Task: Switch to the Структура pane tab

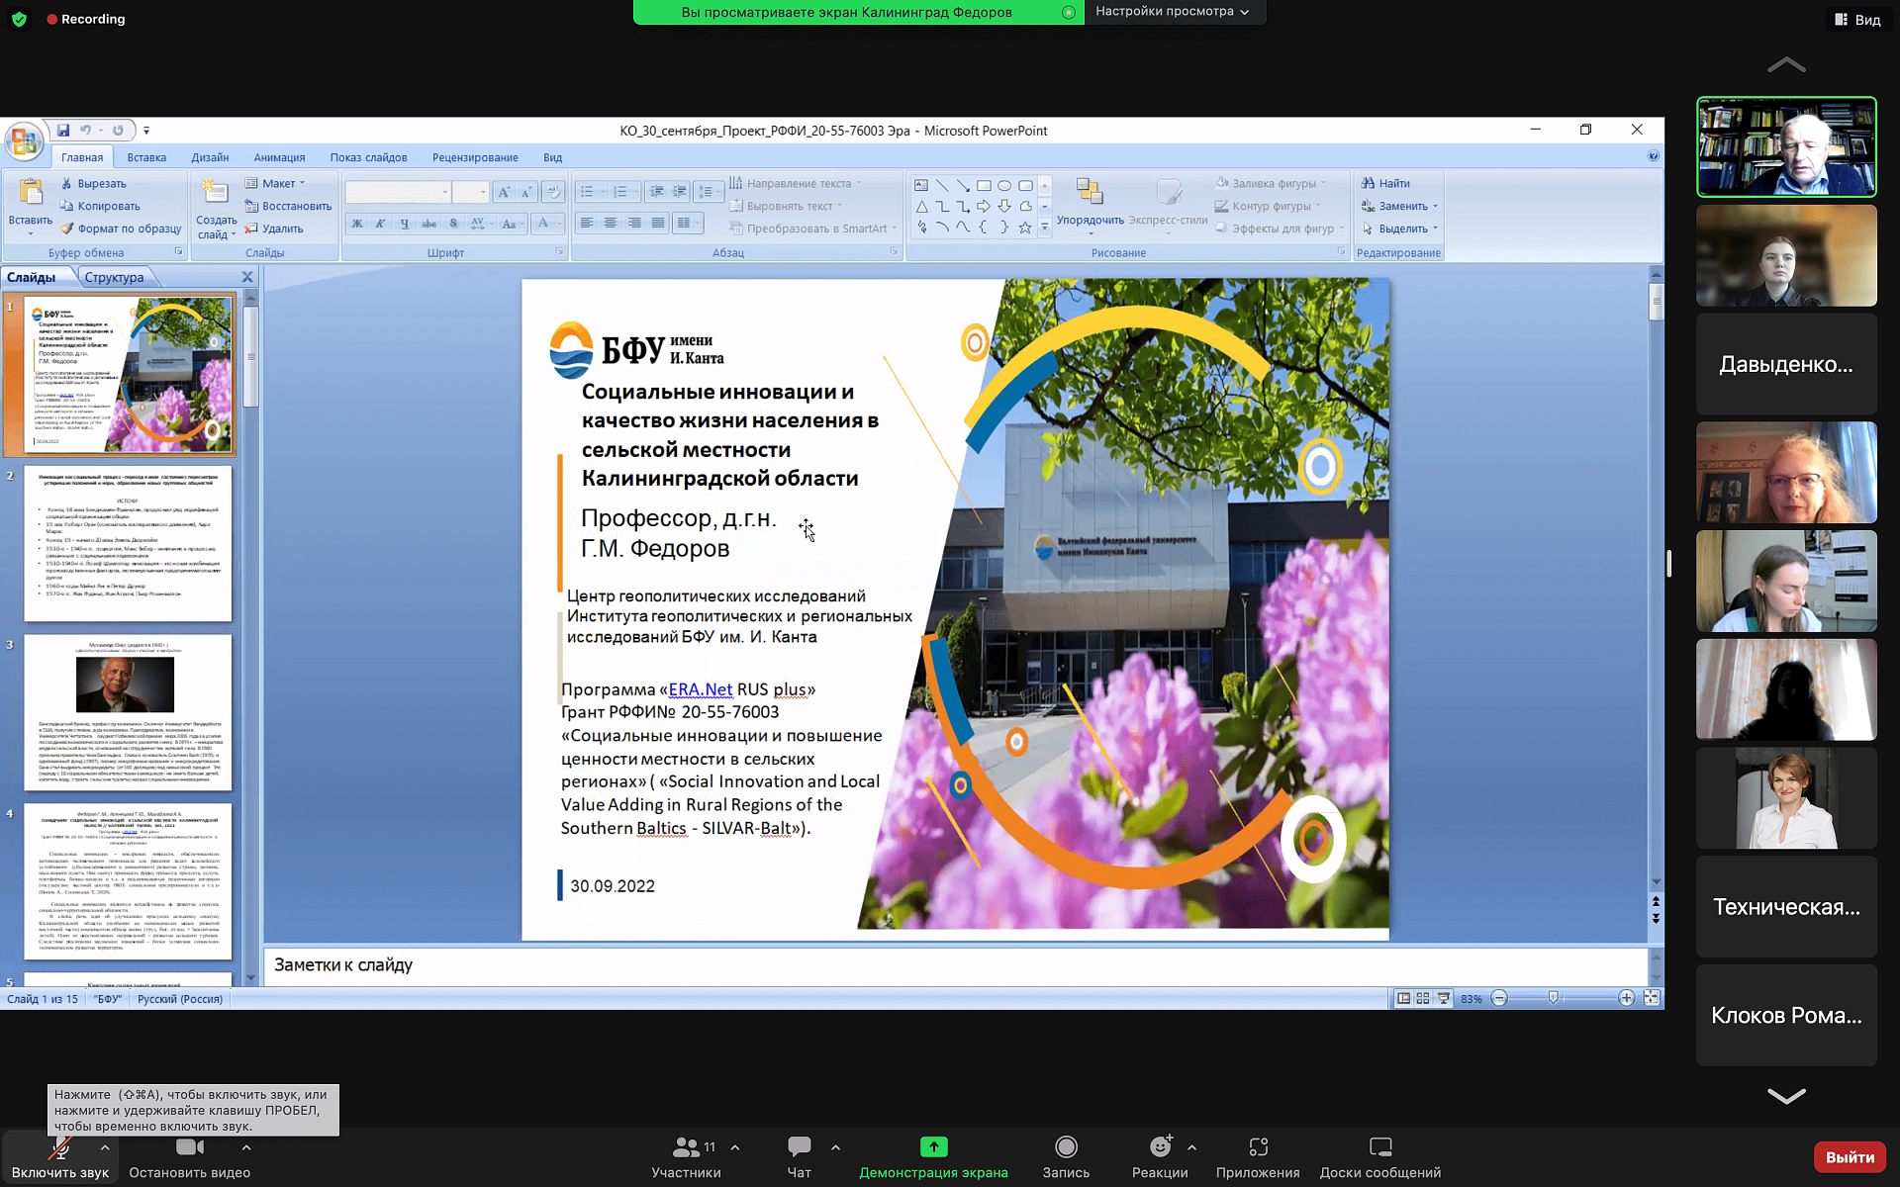Action: 114,277
